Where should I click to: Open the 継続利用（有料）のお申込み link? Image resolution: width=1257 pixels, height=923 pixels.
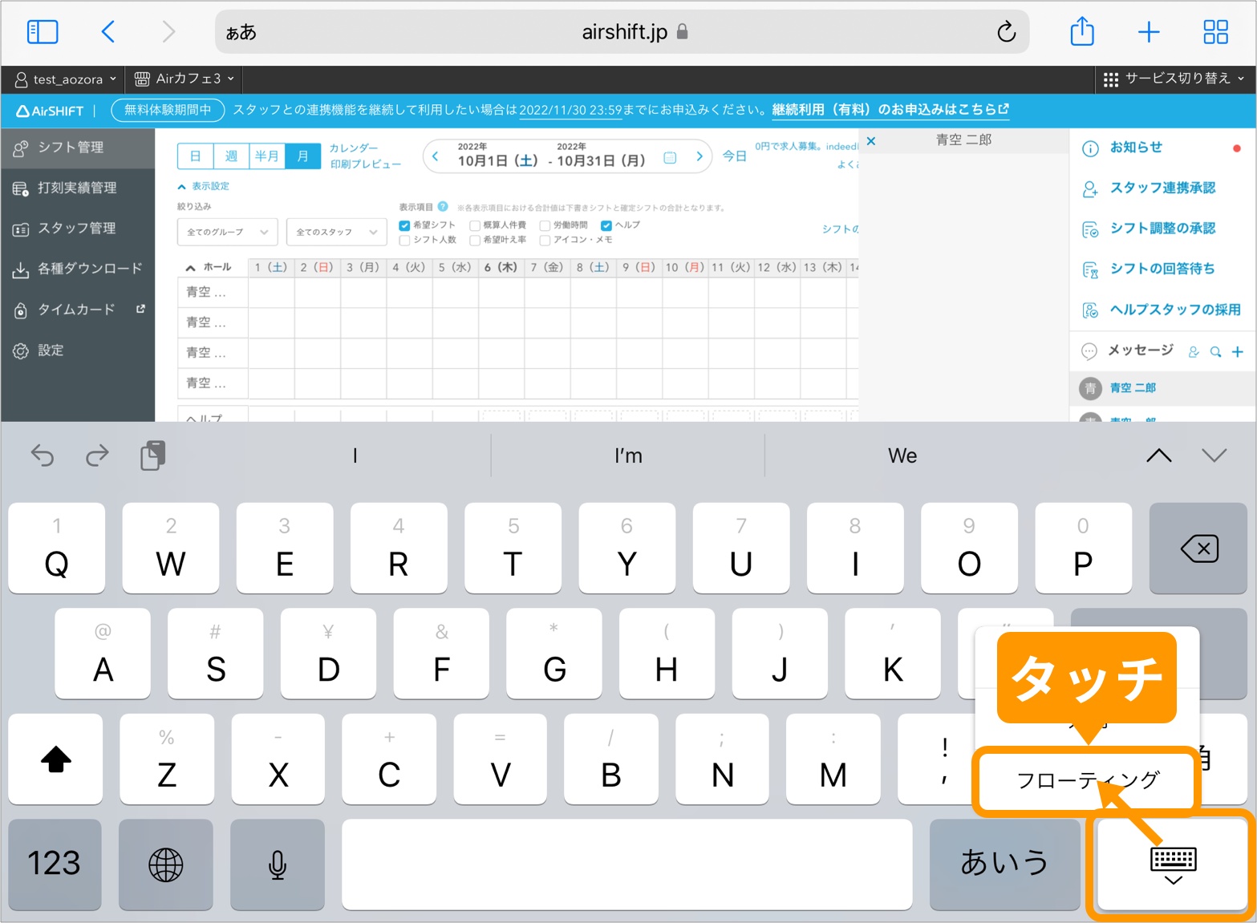point(888,110)
